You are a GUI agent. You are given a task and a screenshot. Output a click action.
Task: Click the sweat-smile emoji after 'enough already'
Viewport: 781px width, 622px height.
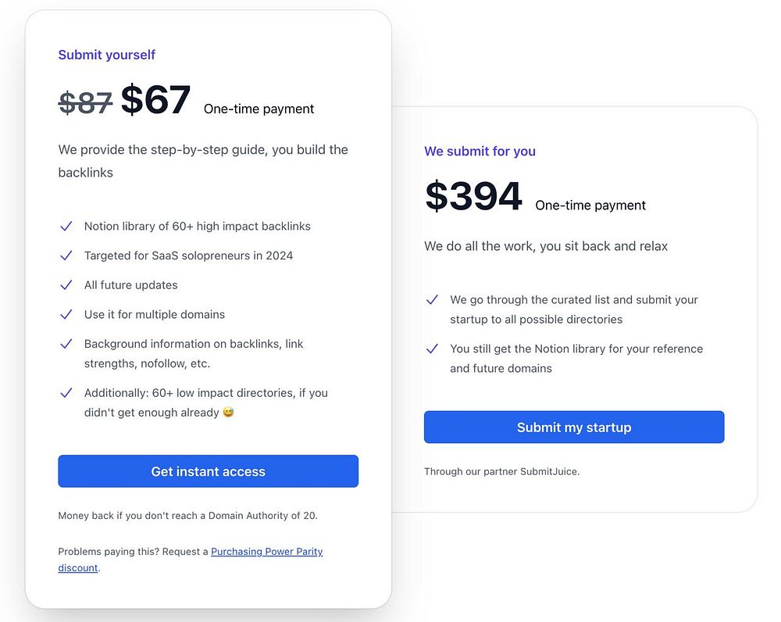click(228, 413)
